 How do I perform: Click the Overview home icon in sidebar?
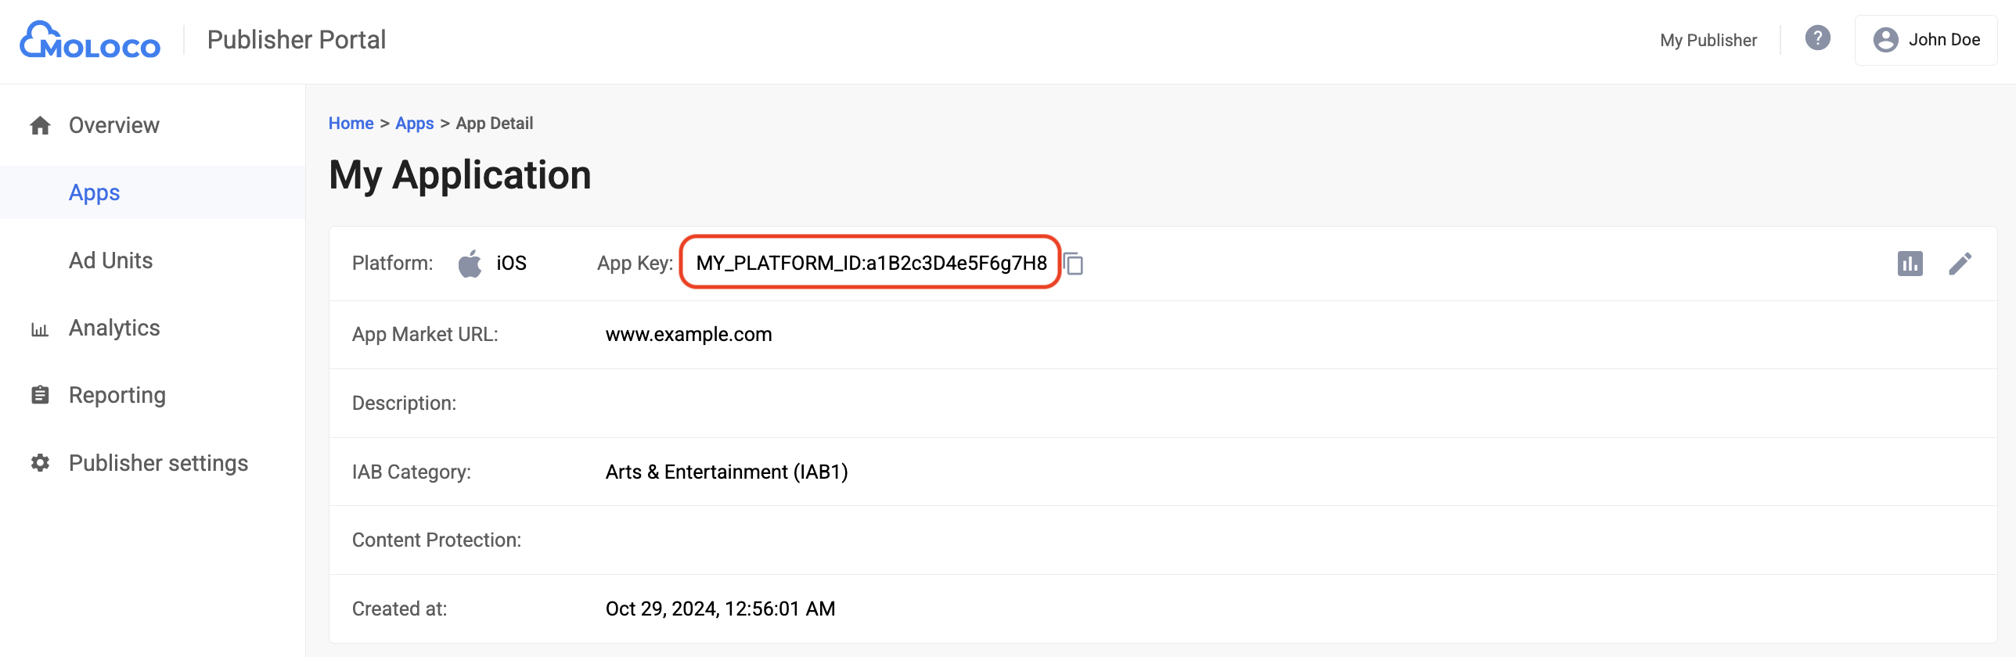40,125
